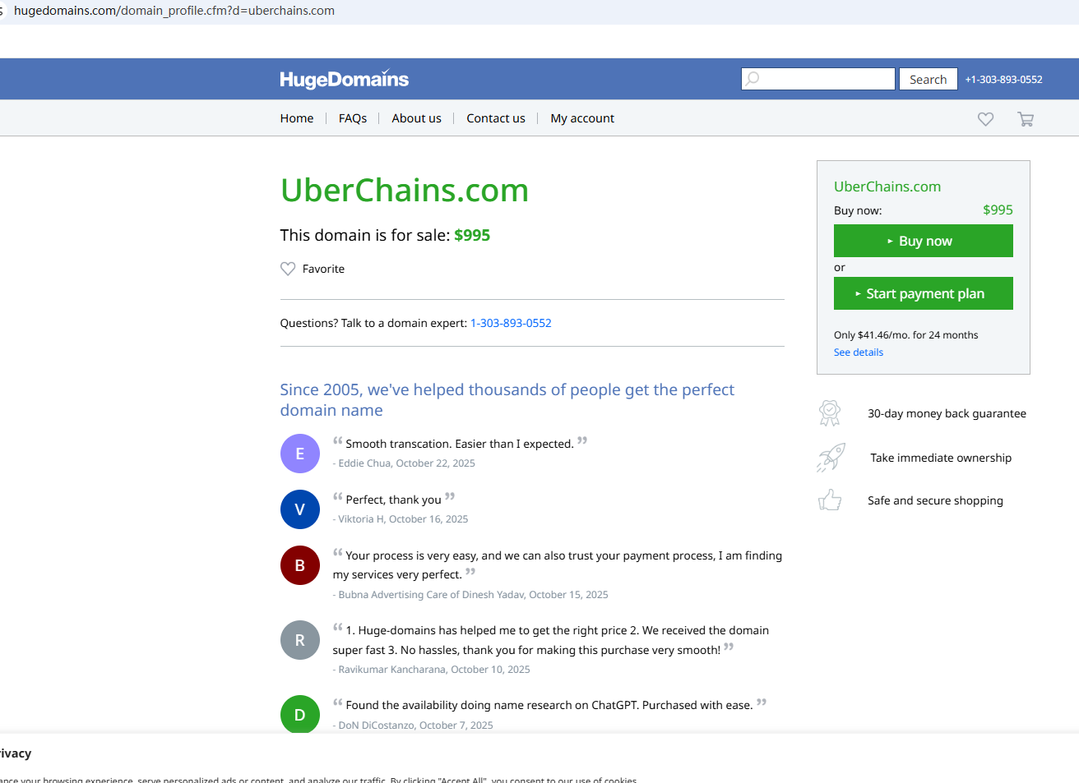The width and height of the screenshot is (1079, 783).
Task: Click Start payment plan button
Action: (923, 293)
